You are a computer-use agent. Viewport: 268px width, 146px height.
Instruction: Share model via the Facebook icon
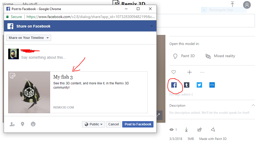[x=174, y=85]
